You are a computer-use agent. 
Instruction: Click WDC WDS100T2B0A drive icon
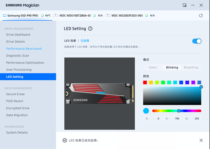57,16
